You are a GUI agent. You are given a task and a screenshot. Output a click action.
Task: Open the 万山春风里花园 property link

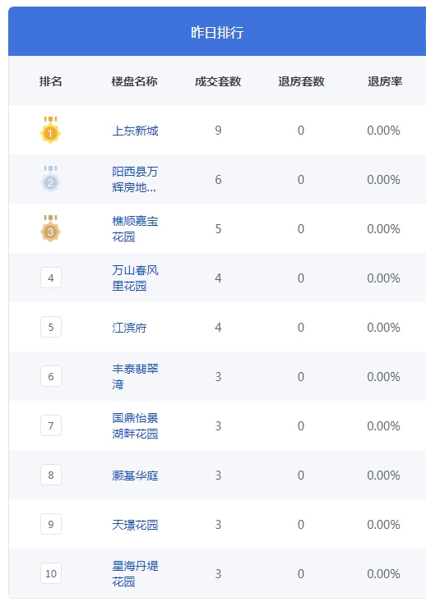tap(135, 278)
